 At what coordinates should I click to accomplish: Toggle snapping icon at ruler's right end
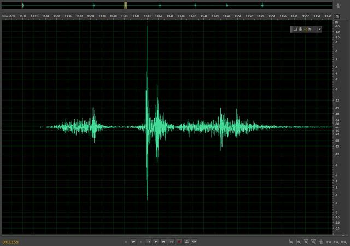(x=337, y=16)
